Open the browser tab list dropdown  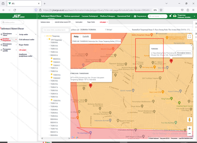point(166,4)
